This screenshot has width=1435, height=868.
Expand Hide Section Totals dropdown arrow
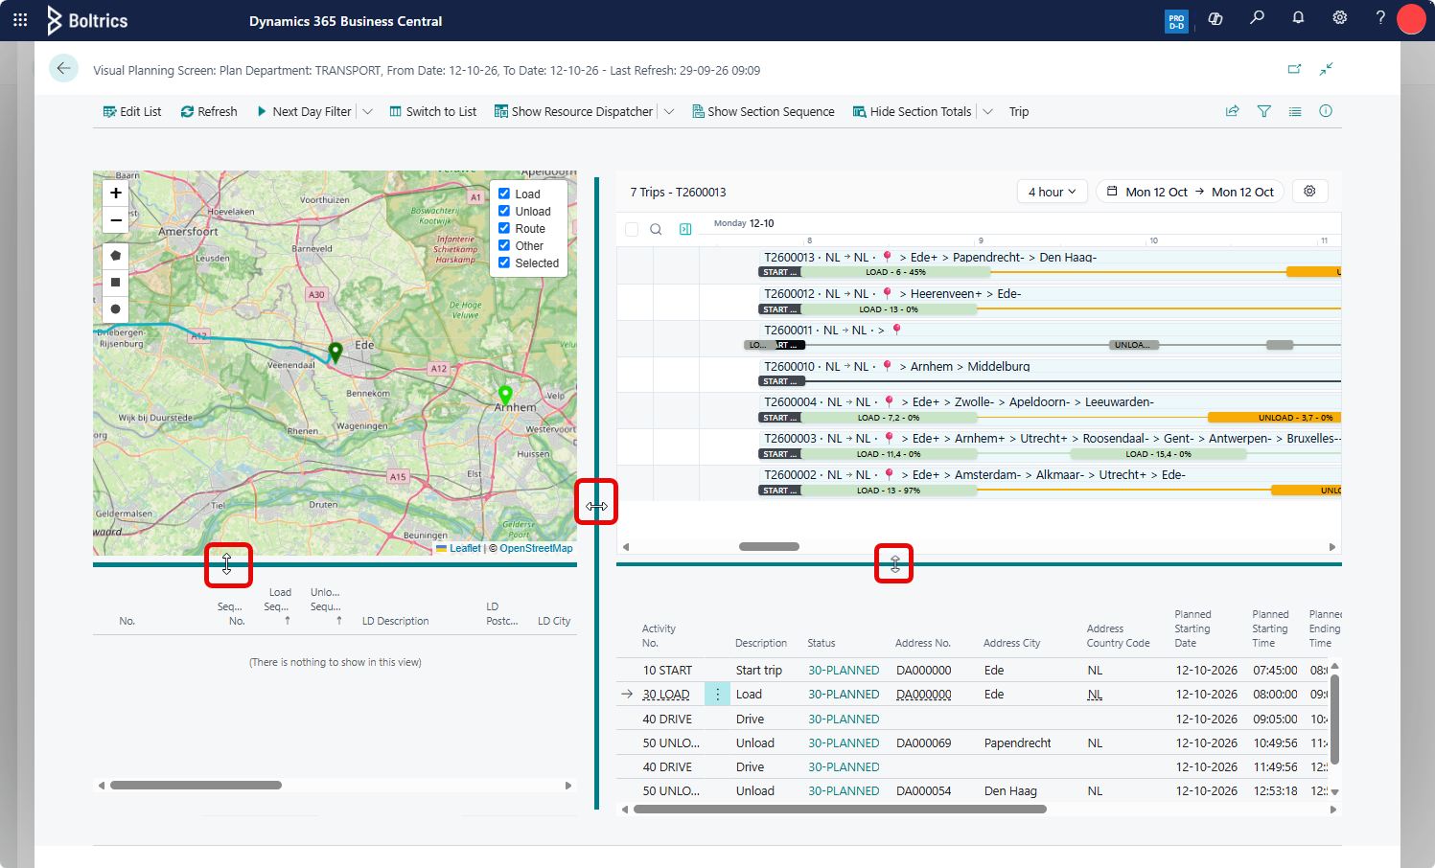pos(987,111)
